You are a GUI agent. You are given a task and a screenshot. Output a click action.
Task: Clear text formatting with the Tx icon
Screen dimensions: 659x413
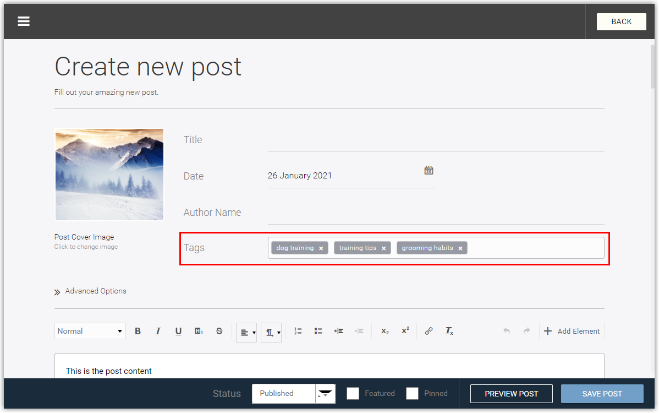tap(449, 330)
